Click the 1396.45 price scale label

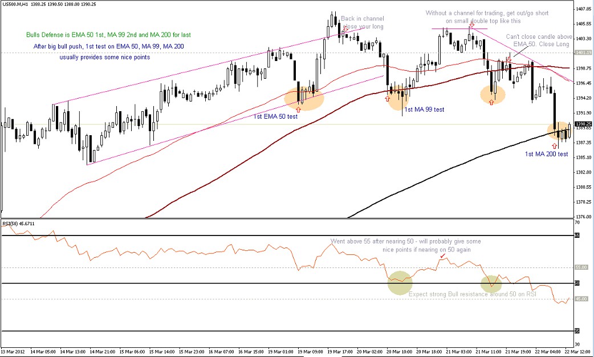tap(583, 83)
